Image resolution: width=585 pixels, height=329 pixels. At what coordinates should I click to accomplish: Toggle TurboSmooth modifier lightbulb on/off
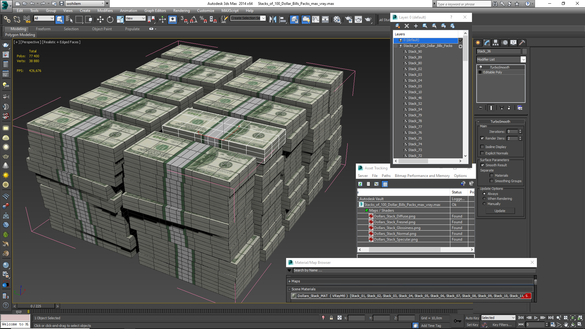coord(481,67)
